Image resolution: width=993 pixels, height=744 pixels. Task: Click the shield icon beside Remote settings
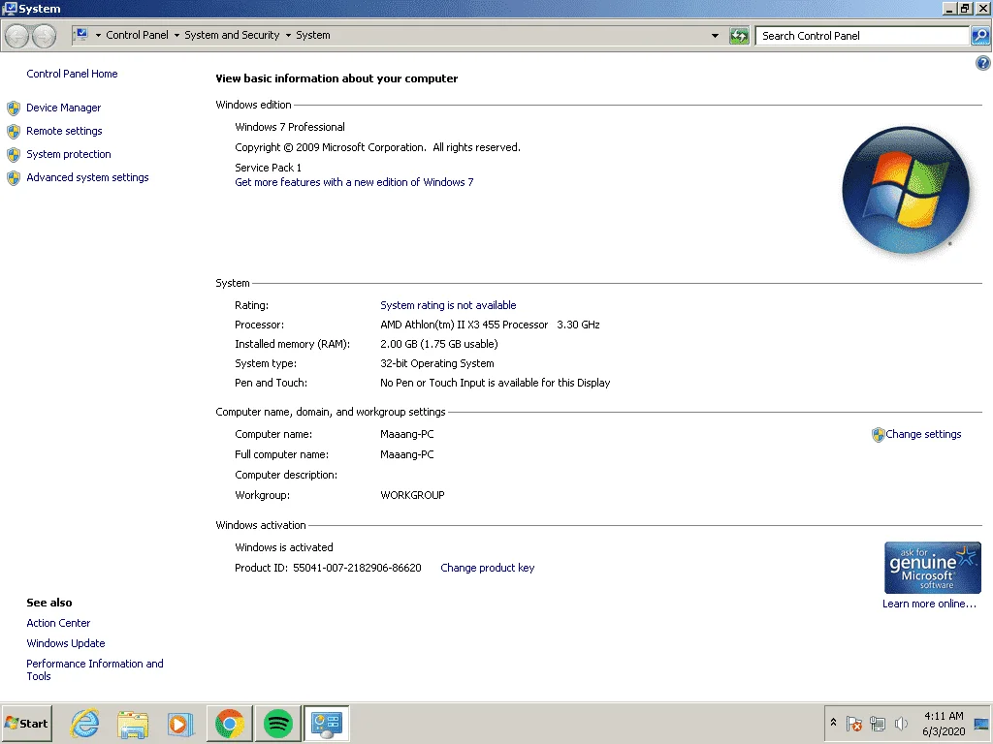pyautogui.click(x=14, y=132)
